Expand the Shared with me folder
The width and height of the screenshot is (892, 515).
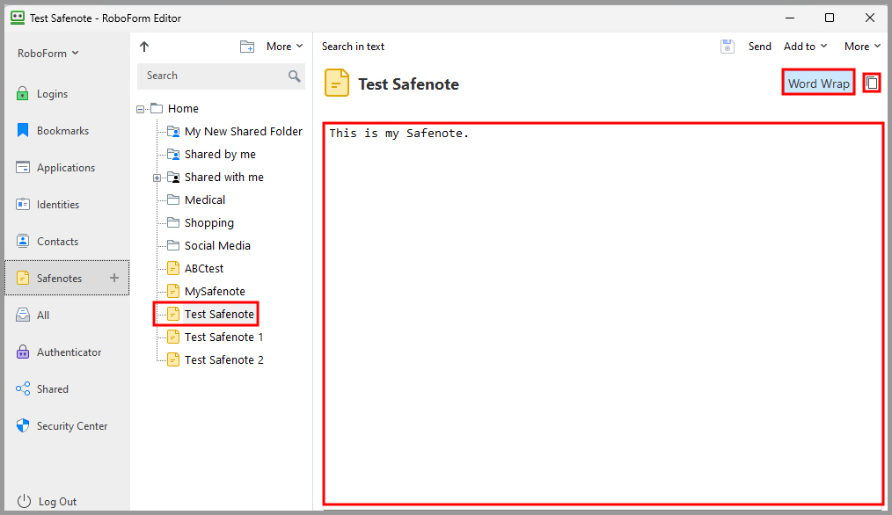(x=157, y=178)
